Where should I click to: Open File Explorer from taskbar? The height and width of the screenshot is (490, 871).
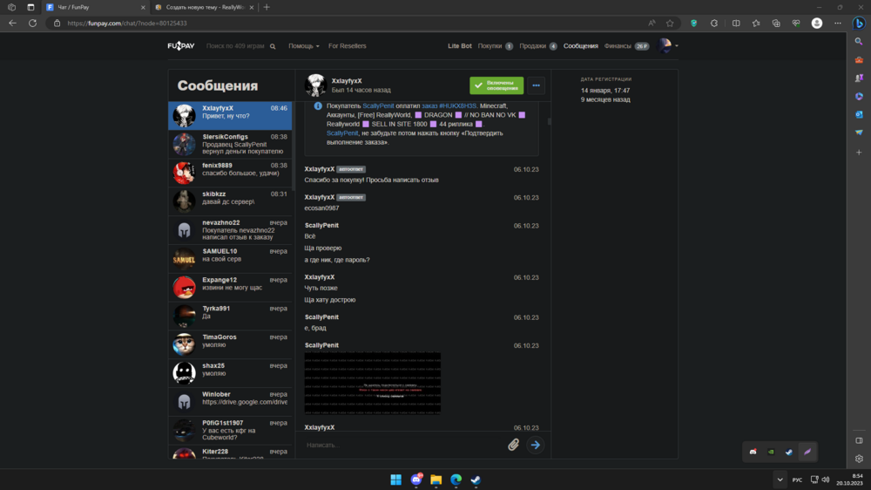click(x=436, y=480)
